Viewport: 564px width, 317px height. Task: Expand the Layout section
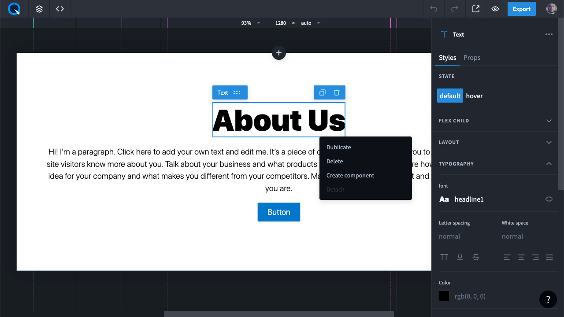pos(549,142)
